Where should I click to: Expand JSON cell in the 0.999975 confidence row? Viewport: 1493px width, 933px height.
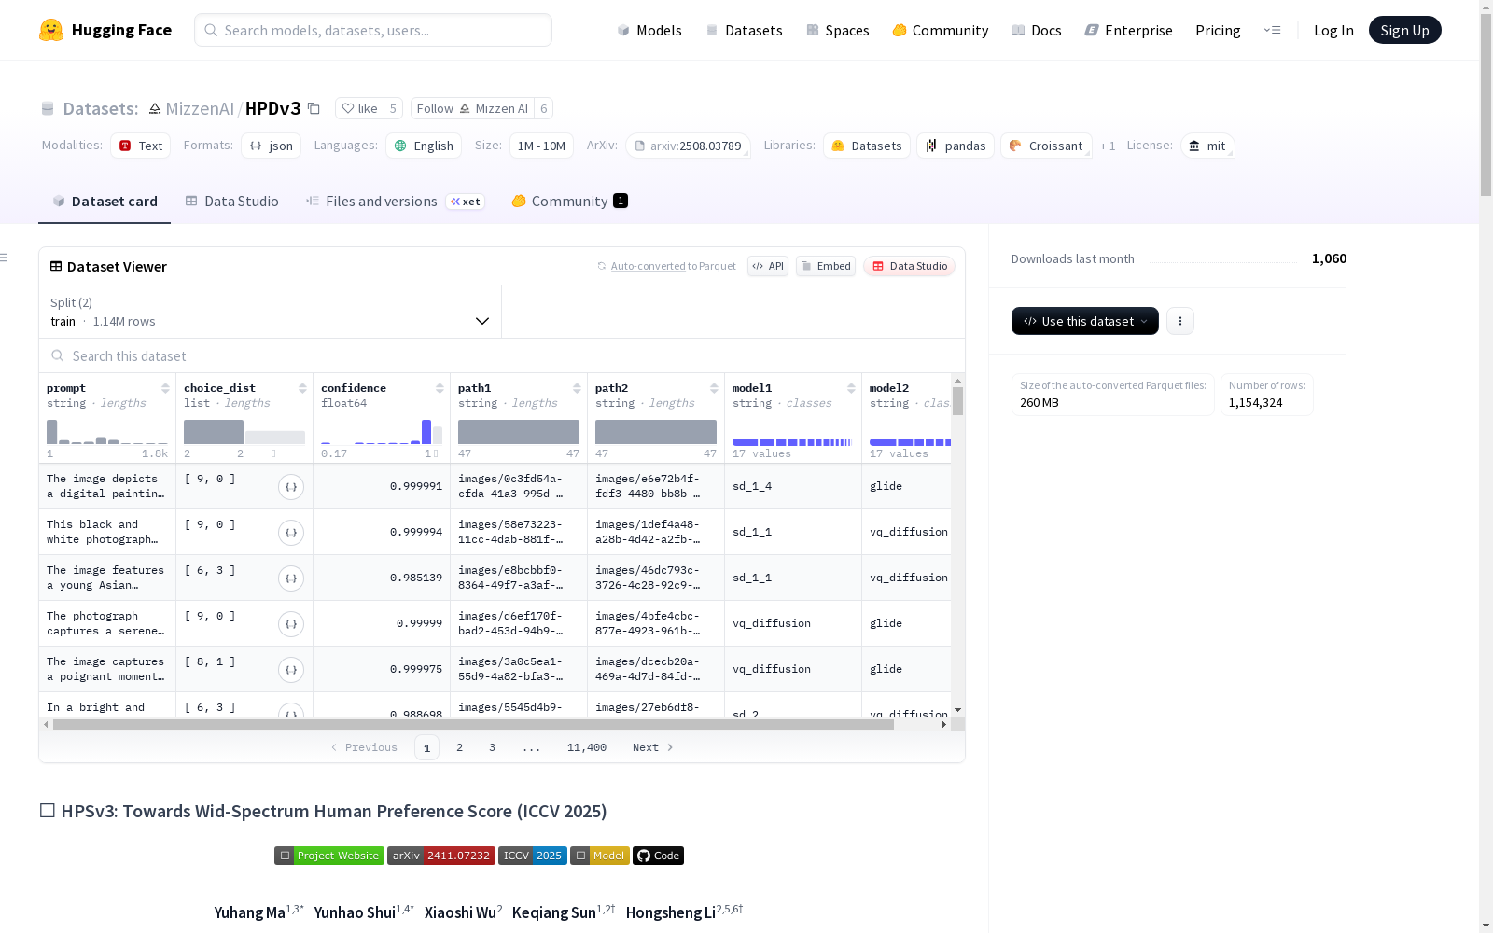coord(291,670)
